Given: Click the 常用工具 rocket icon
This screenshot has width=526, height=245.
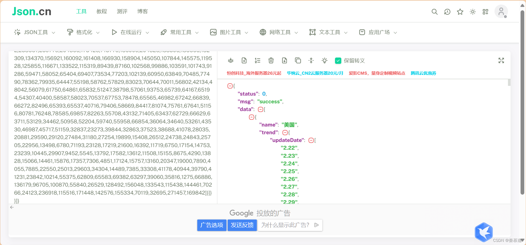Looking at the screenshot, I should (163, 32).
